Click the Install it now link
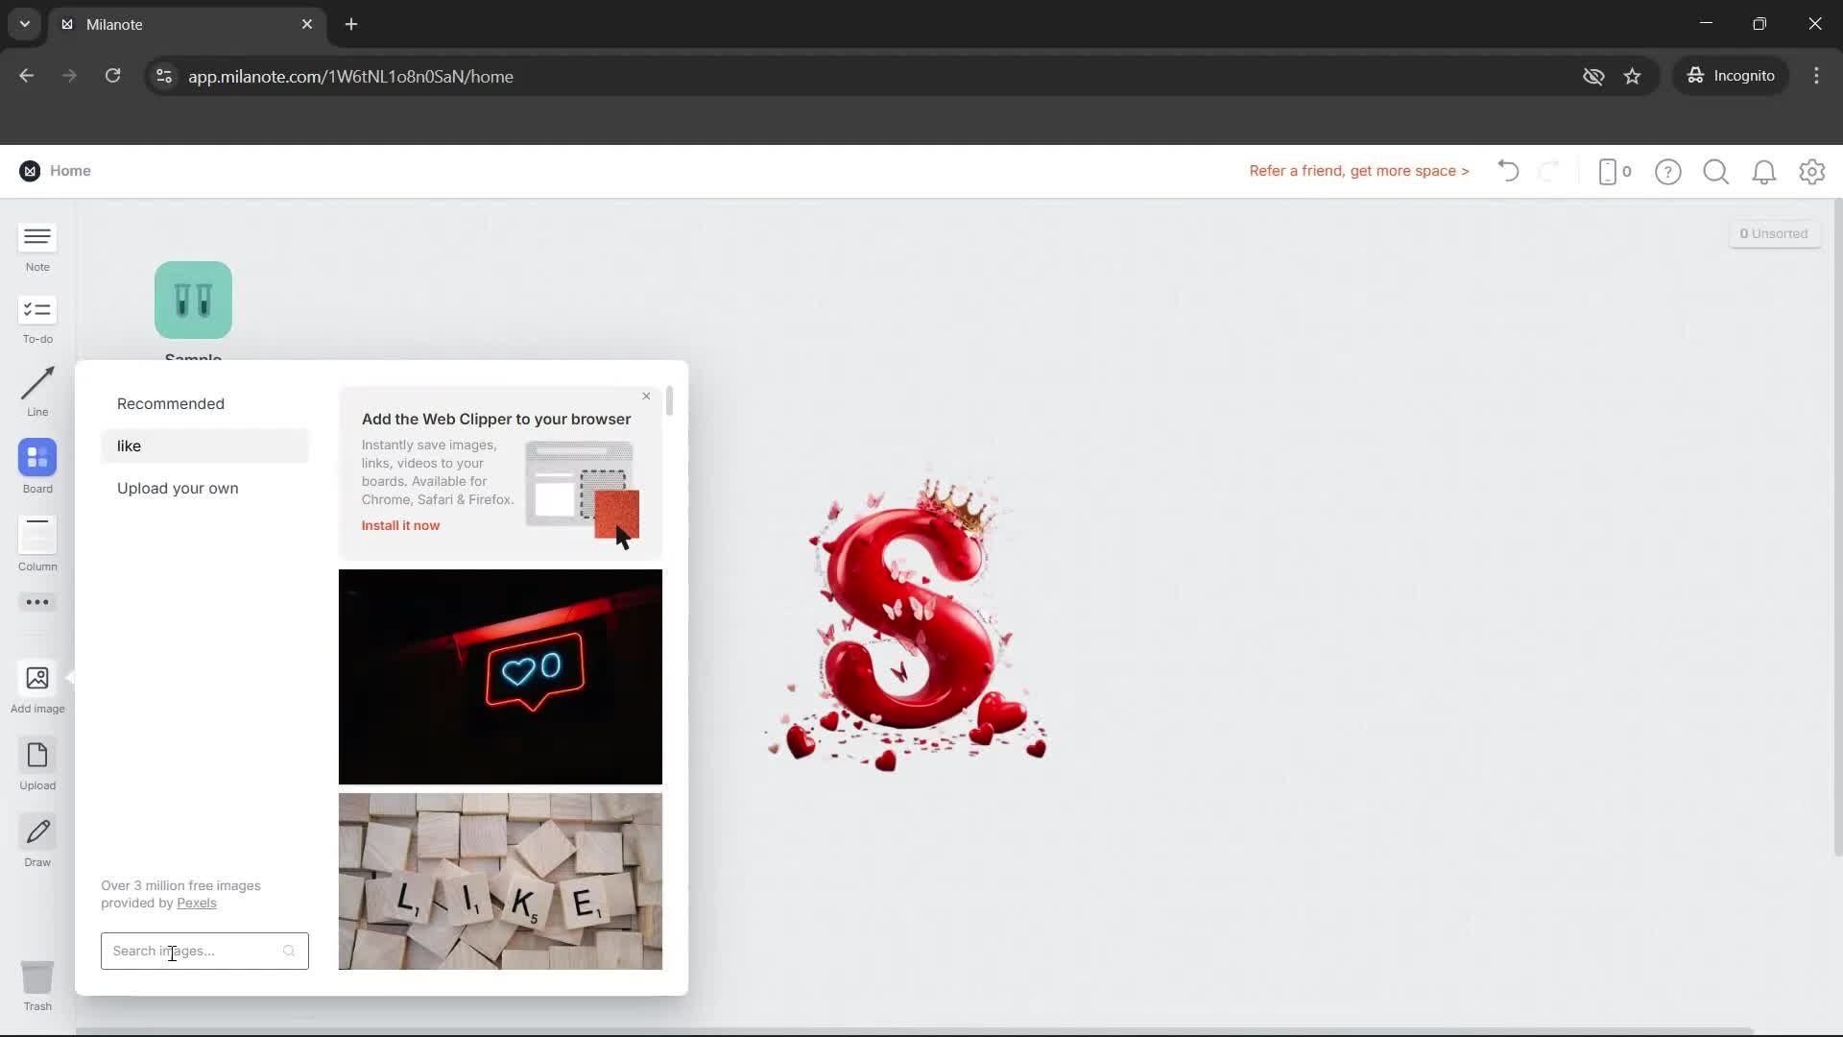The height and width of the screenshot is (1037, 1843). 400,525
